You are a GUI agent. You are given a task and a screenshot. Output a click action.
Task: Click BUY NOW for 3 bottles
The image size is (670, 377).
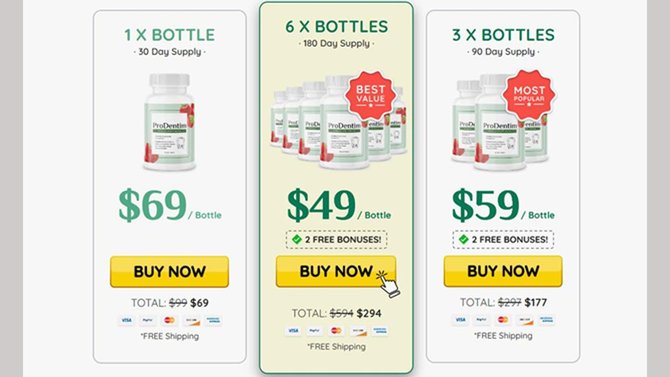(x=502, y=271)
